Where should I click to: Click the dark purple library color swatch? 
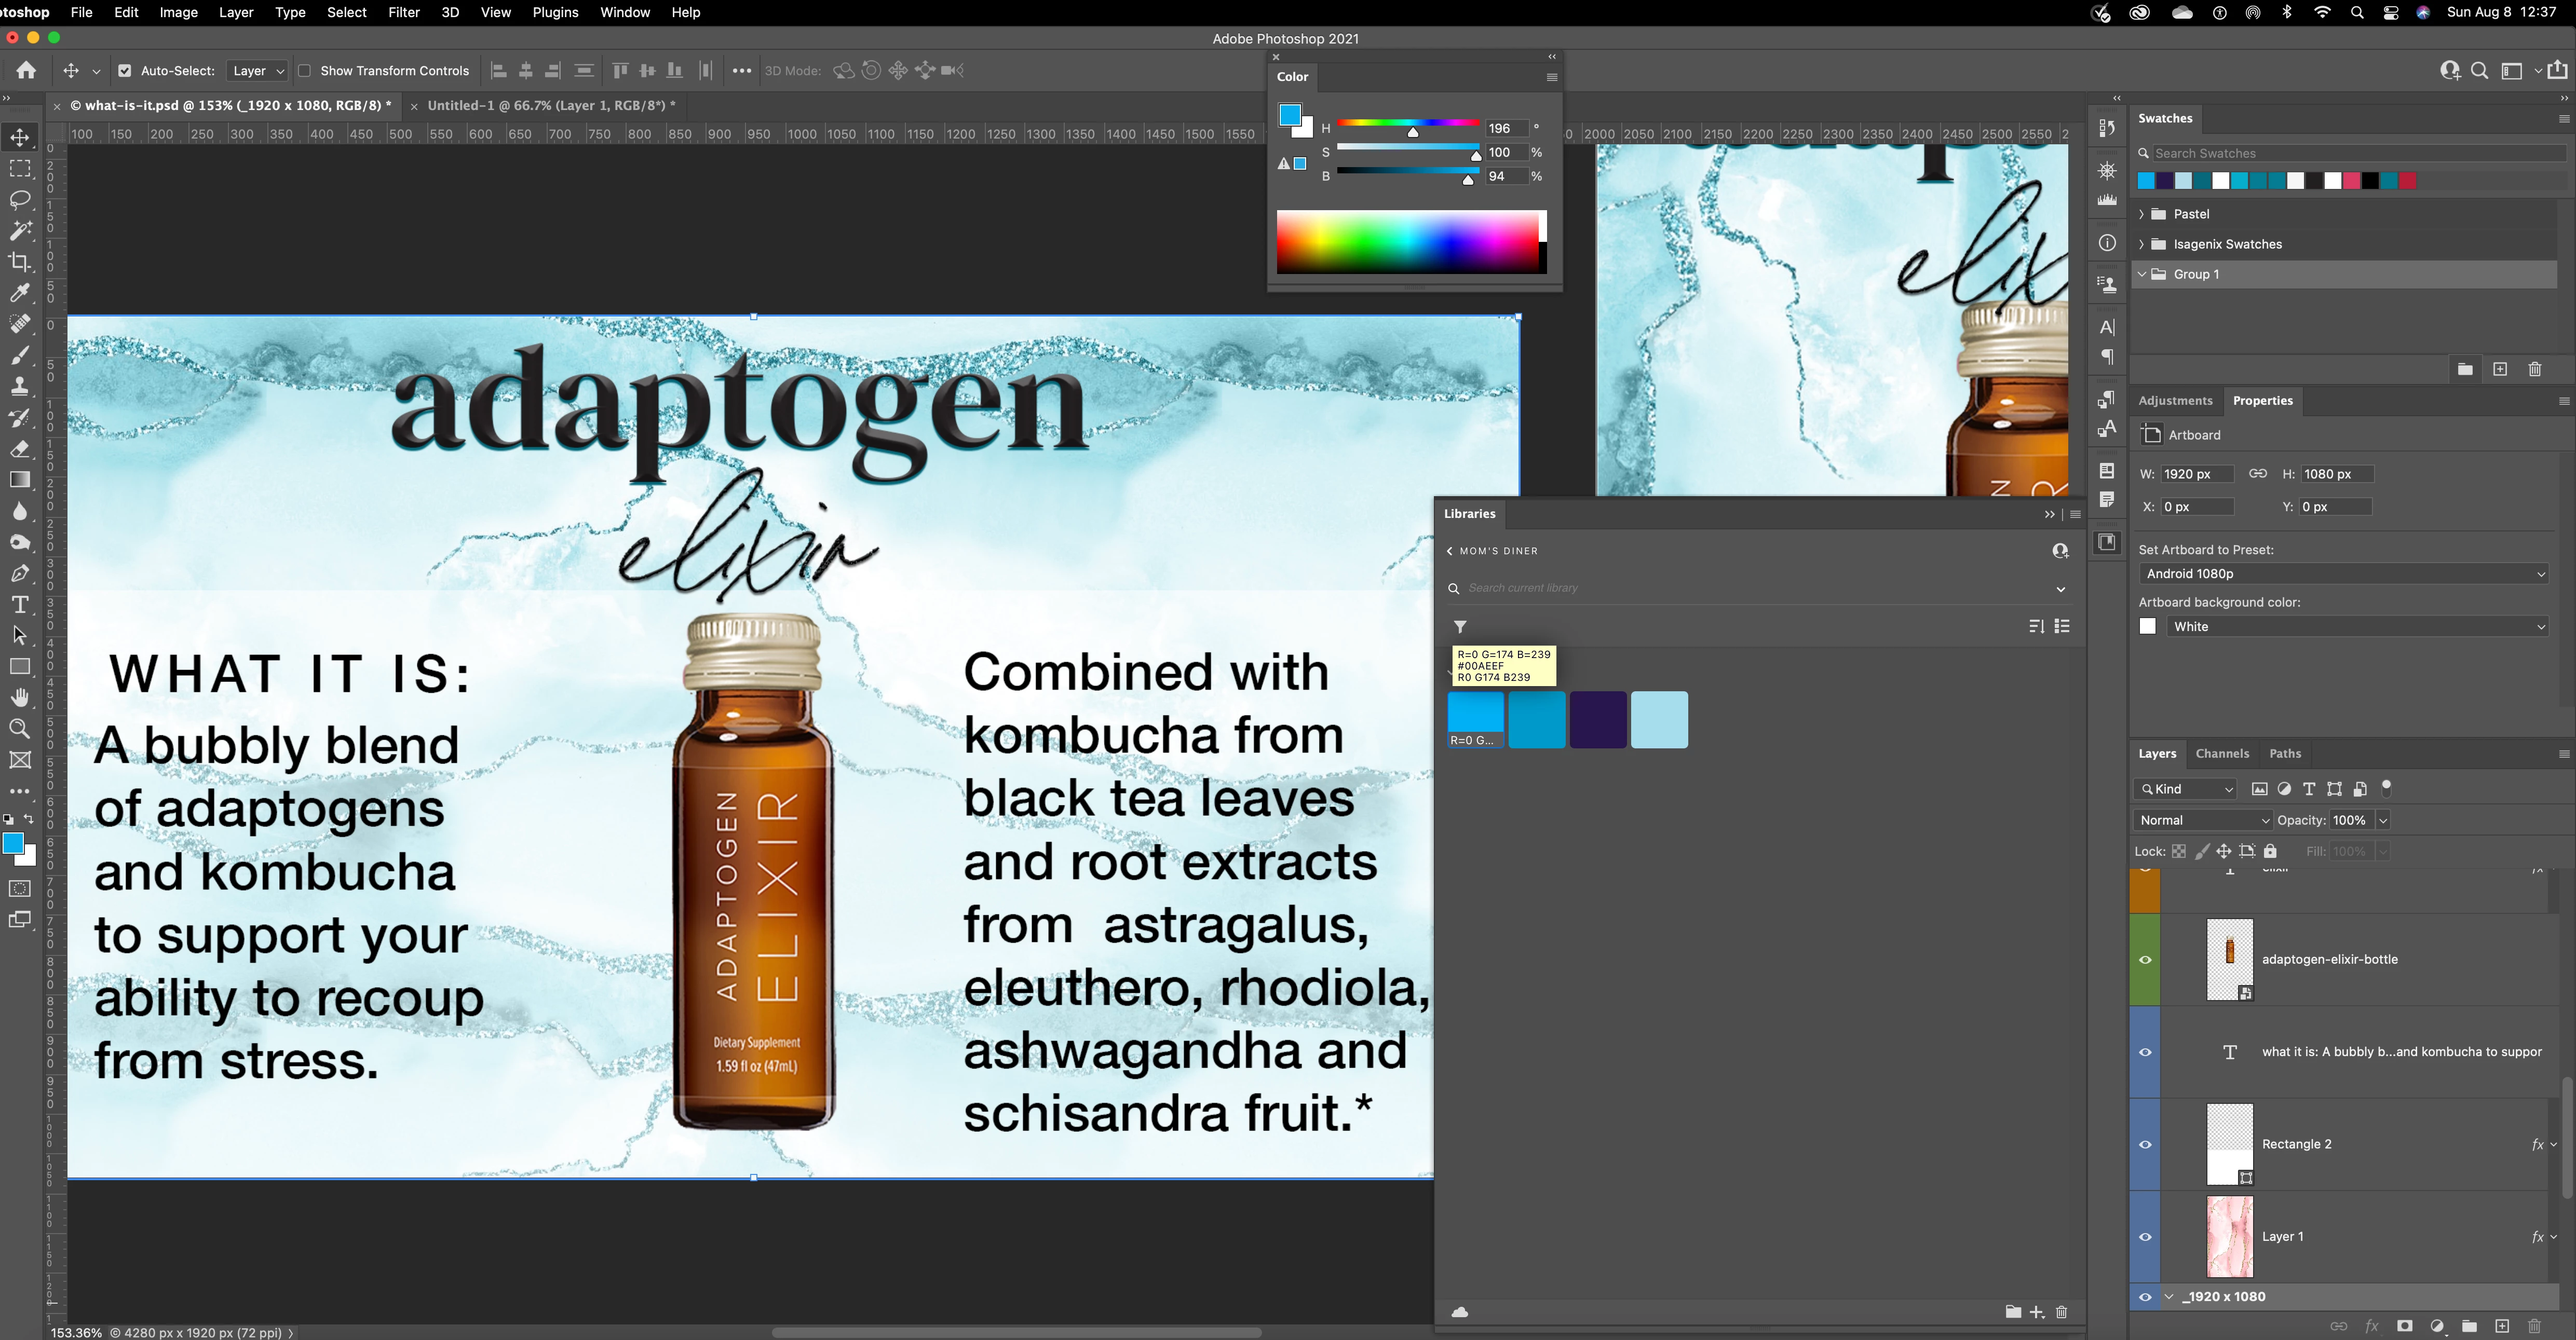click(1598, 719)
